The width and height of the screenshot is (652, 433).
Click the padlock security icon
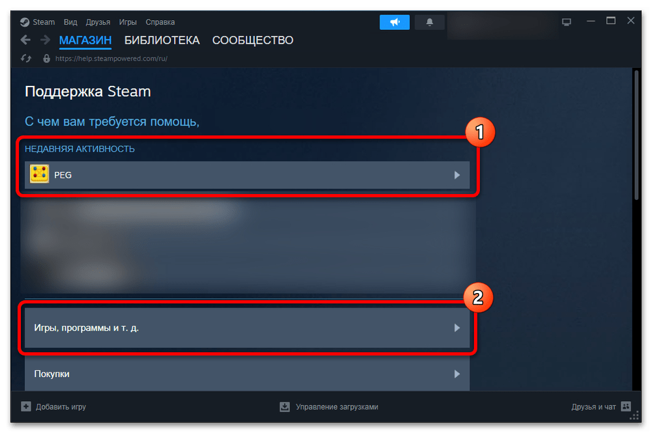tap(46, 59)
